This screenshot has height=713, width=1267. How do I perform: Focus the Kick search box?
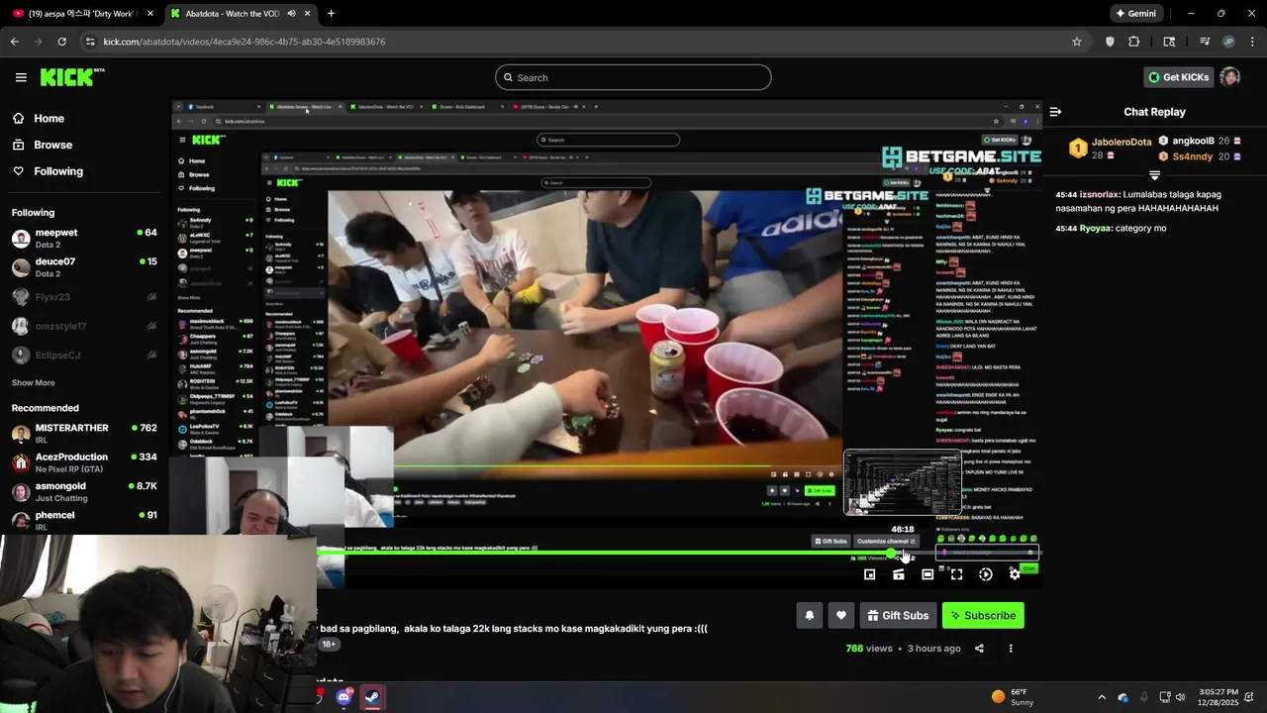pyautogui.click(x=633, y=77)
